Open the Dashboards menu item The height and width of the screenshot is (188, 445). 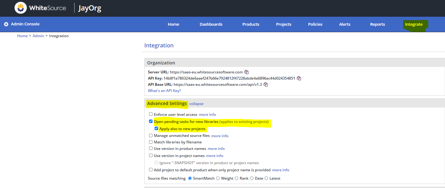pyautogui.click(x=211, y=24)
